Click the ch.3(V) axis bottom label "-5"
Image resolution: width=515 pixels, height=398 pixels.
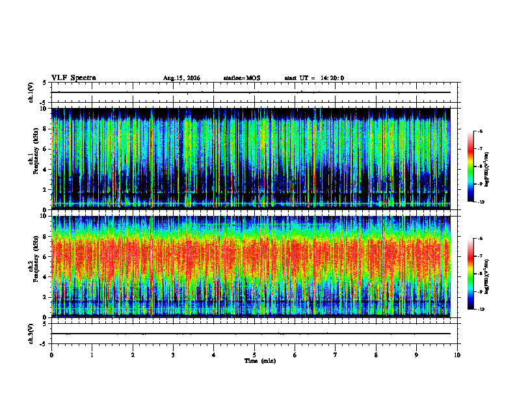43,344
